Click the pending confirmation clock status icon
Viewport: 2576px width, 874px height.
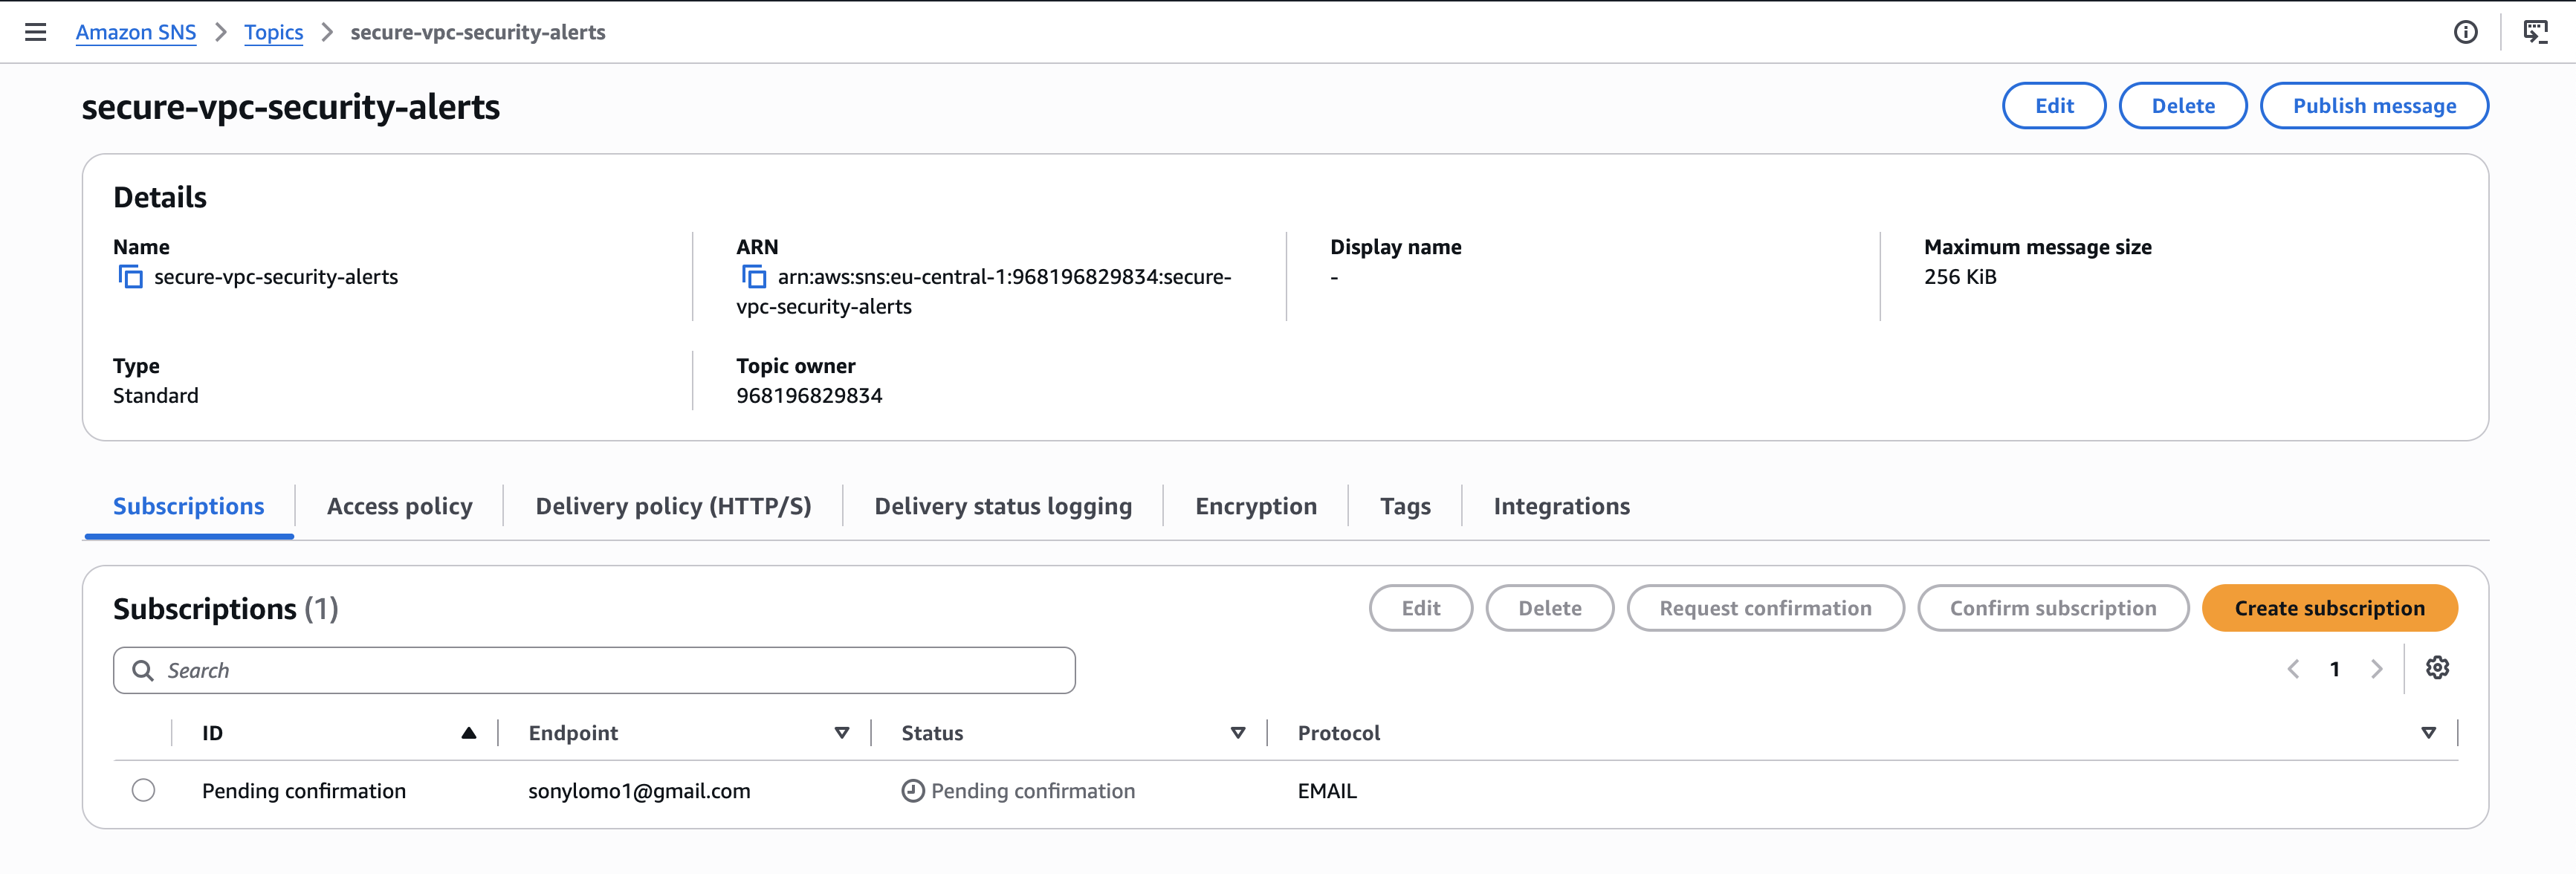tap(913, 791)
